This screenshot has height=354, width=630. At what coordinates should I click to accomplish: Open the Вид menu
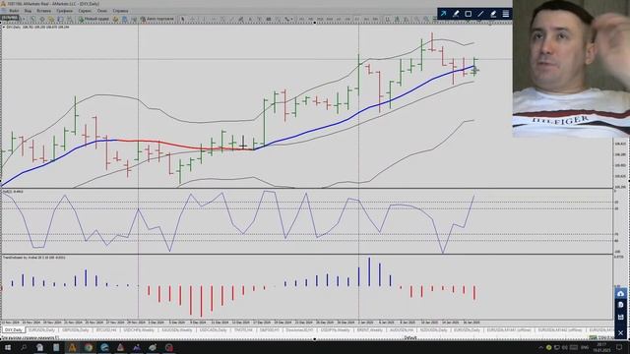28,11
